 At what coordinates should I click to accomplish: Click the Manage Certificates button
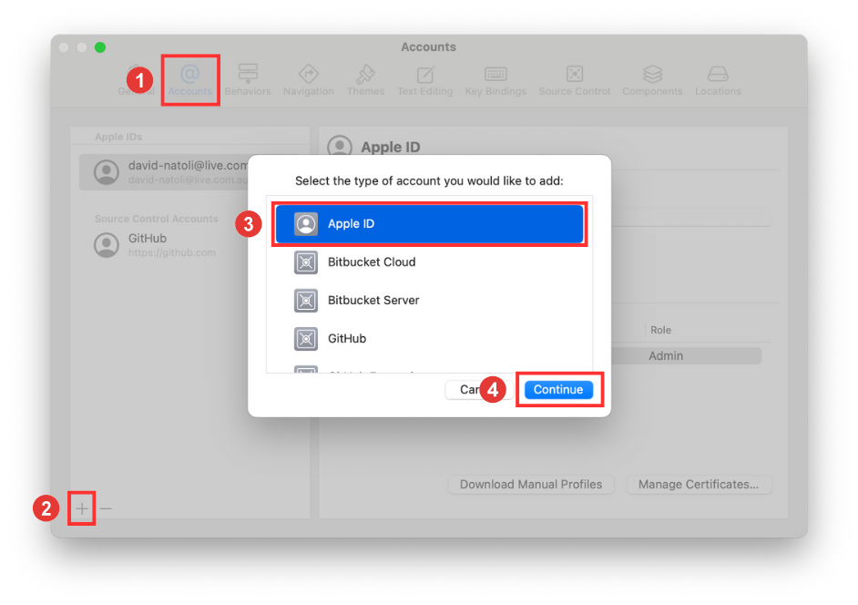698,485
